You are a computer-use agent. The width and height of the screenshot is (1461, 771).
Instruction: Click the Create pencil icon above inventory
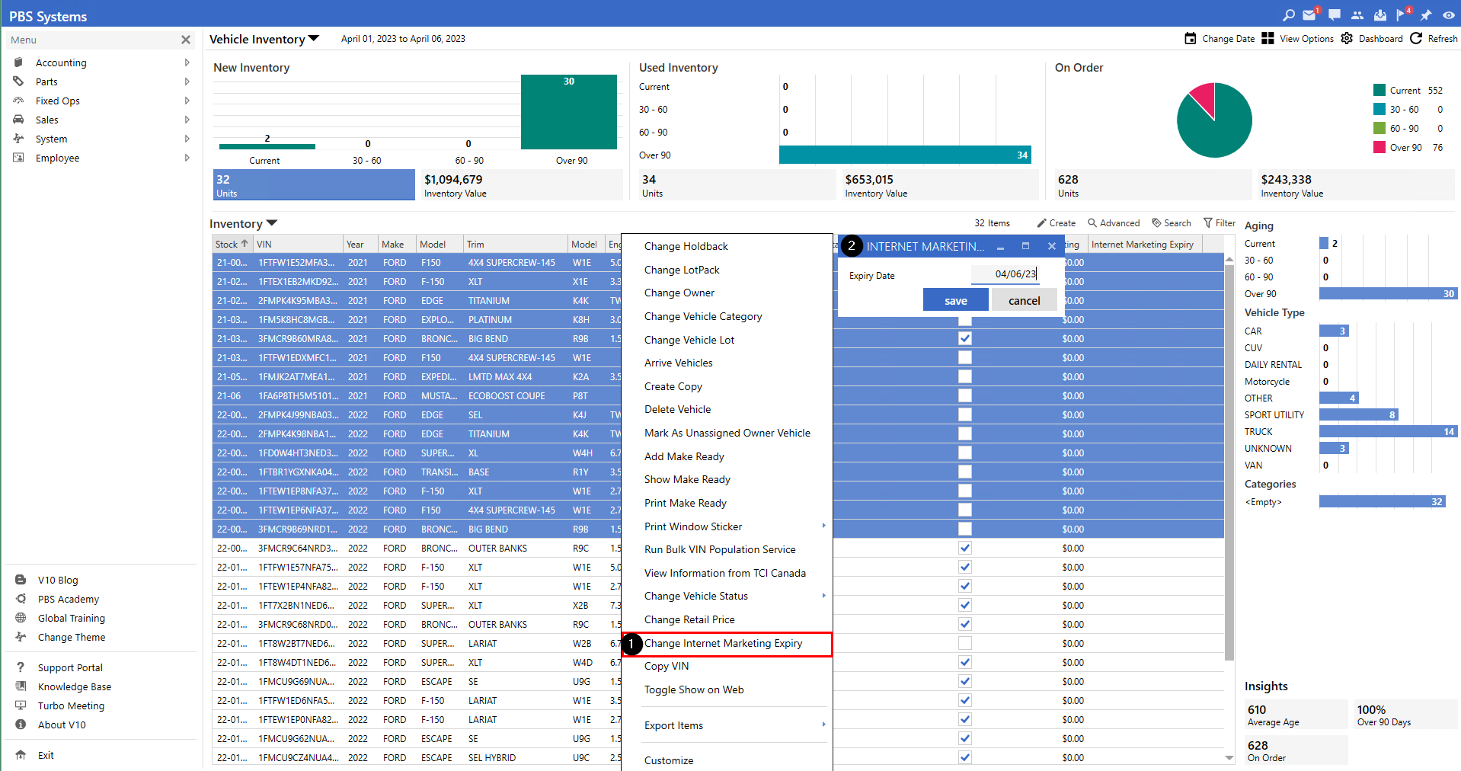[x=1041, y=223]
